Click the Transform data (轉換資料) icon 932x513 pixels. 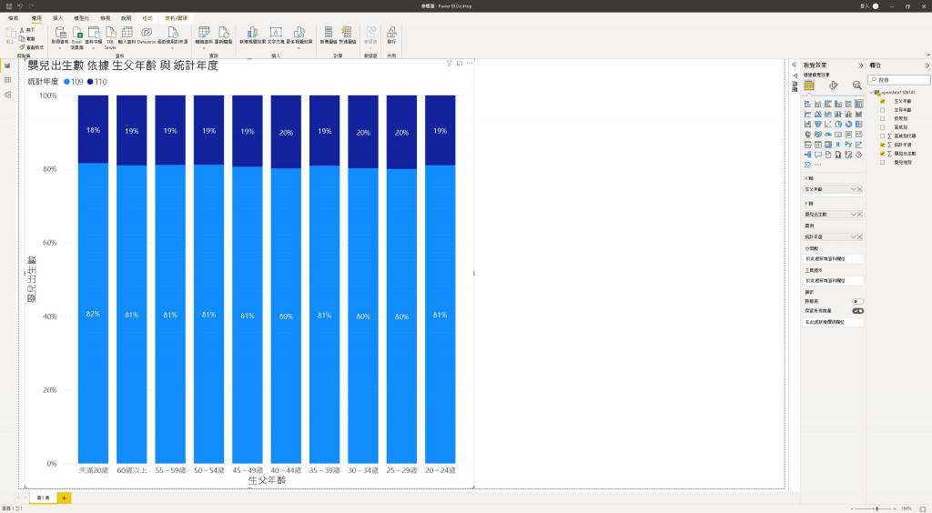click(204, 32)
